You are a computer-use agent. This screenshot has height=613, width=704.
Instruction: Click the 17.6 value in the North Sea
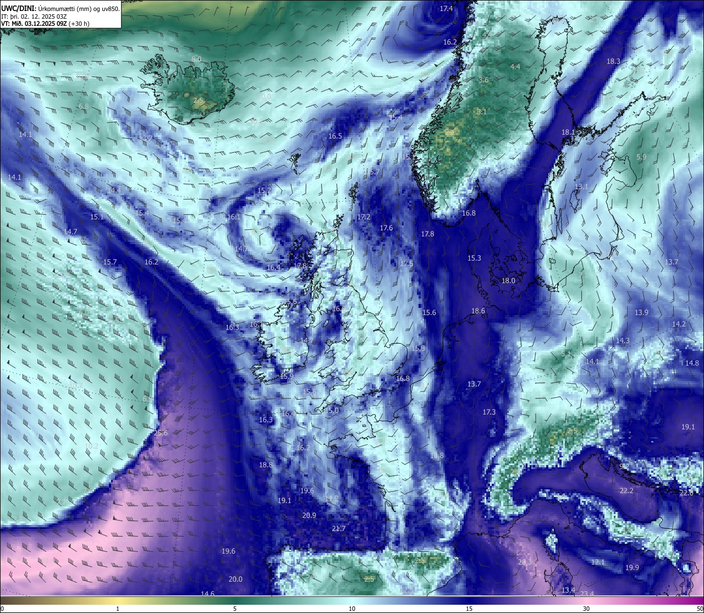386,228
